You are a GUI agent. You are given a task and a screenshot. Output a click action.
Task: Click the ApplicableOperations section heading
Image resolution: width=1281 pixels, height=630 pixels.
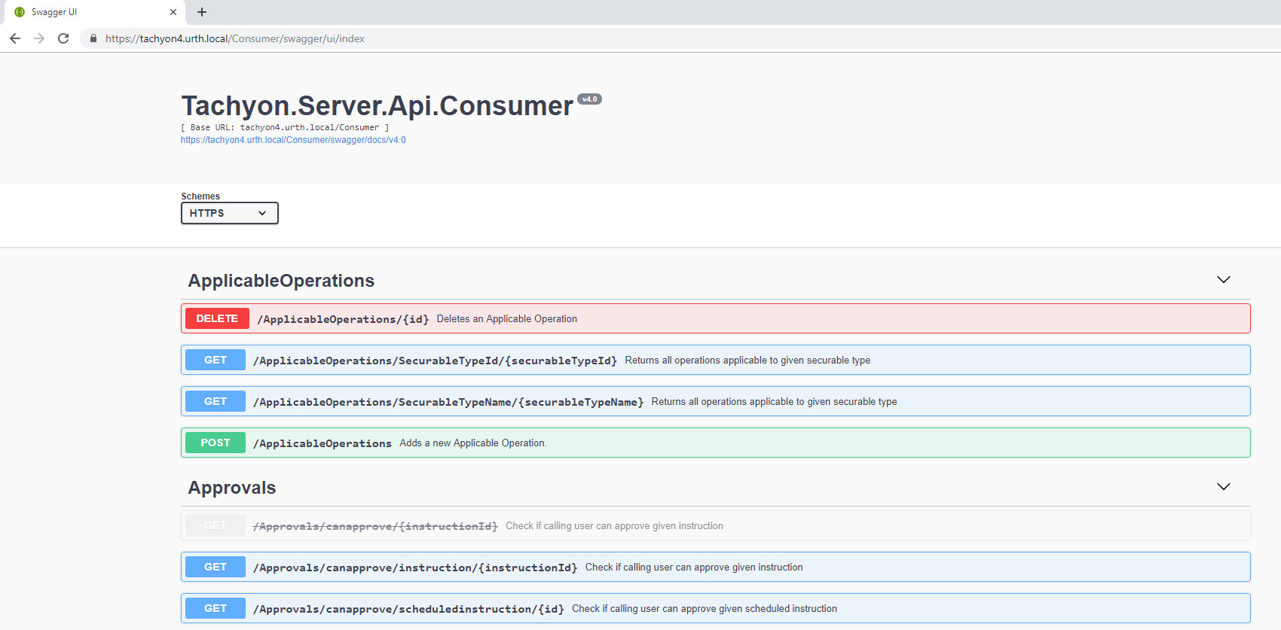[281, 281]
